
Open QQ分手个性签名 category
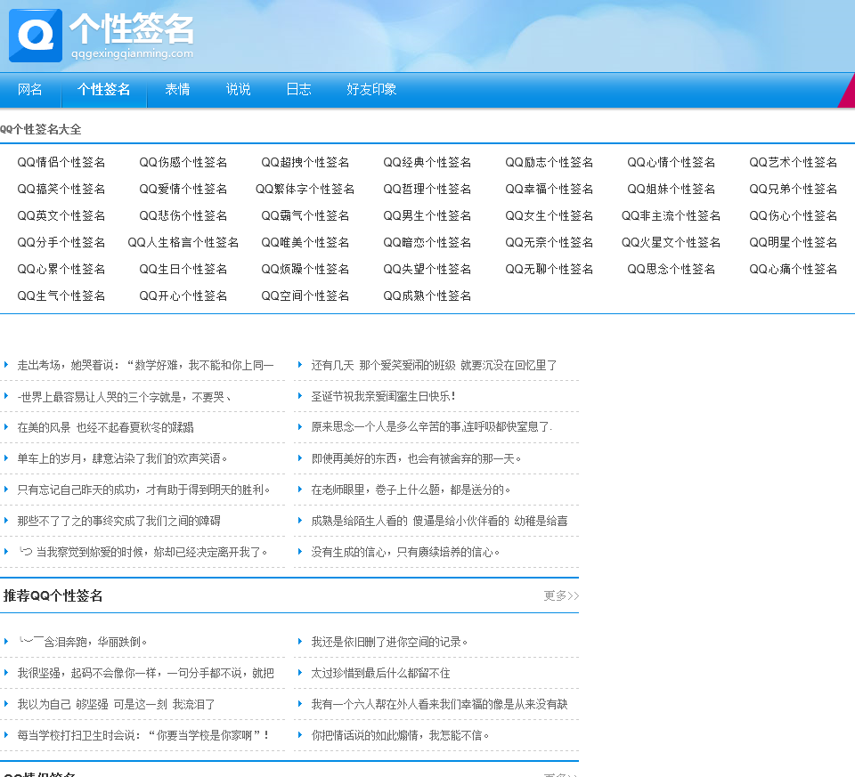coord(61,242)
